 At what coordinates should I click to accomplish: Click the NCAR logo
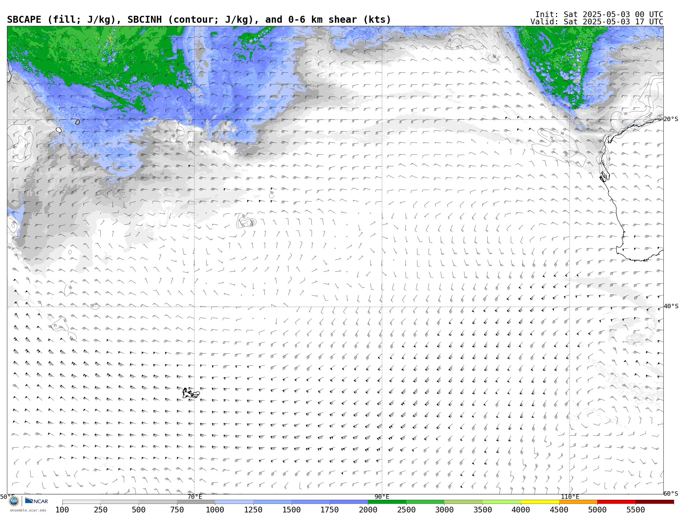click(36, 501)
